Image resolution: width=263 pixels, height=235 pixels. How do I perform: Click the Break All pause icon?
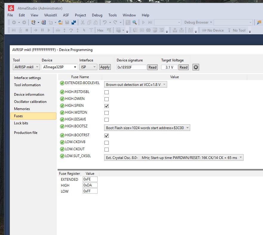(x=42, y=30)
